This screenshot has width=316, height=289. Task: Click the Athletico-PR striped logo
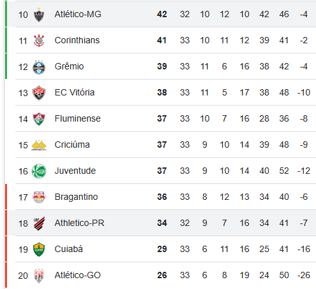click(x=39, y=223)
